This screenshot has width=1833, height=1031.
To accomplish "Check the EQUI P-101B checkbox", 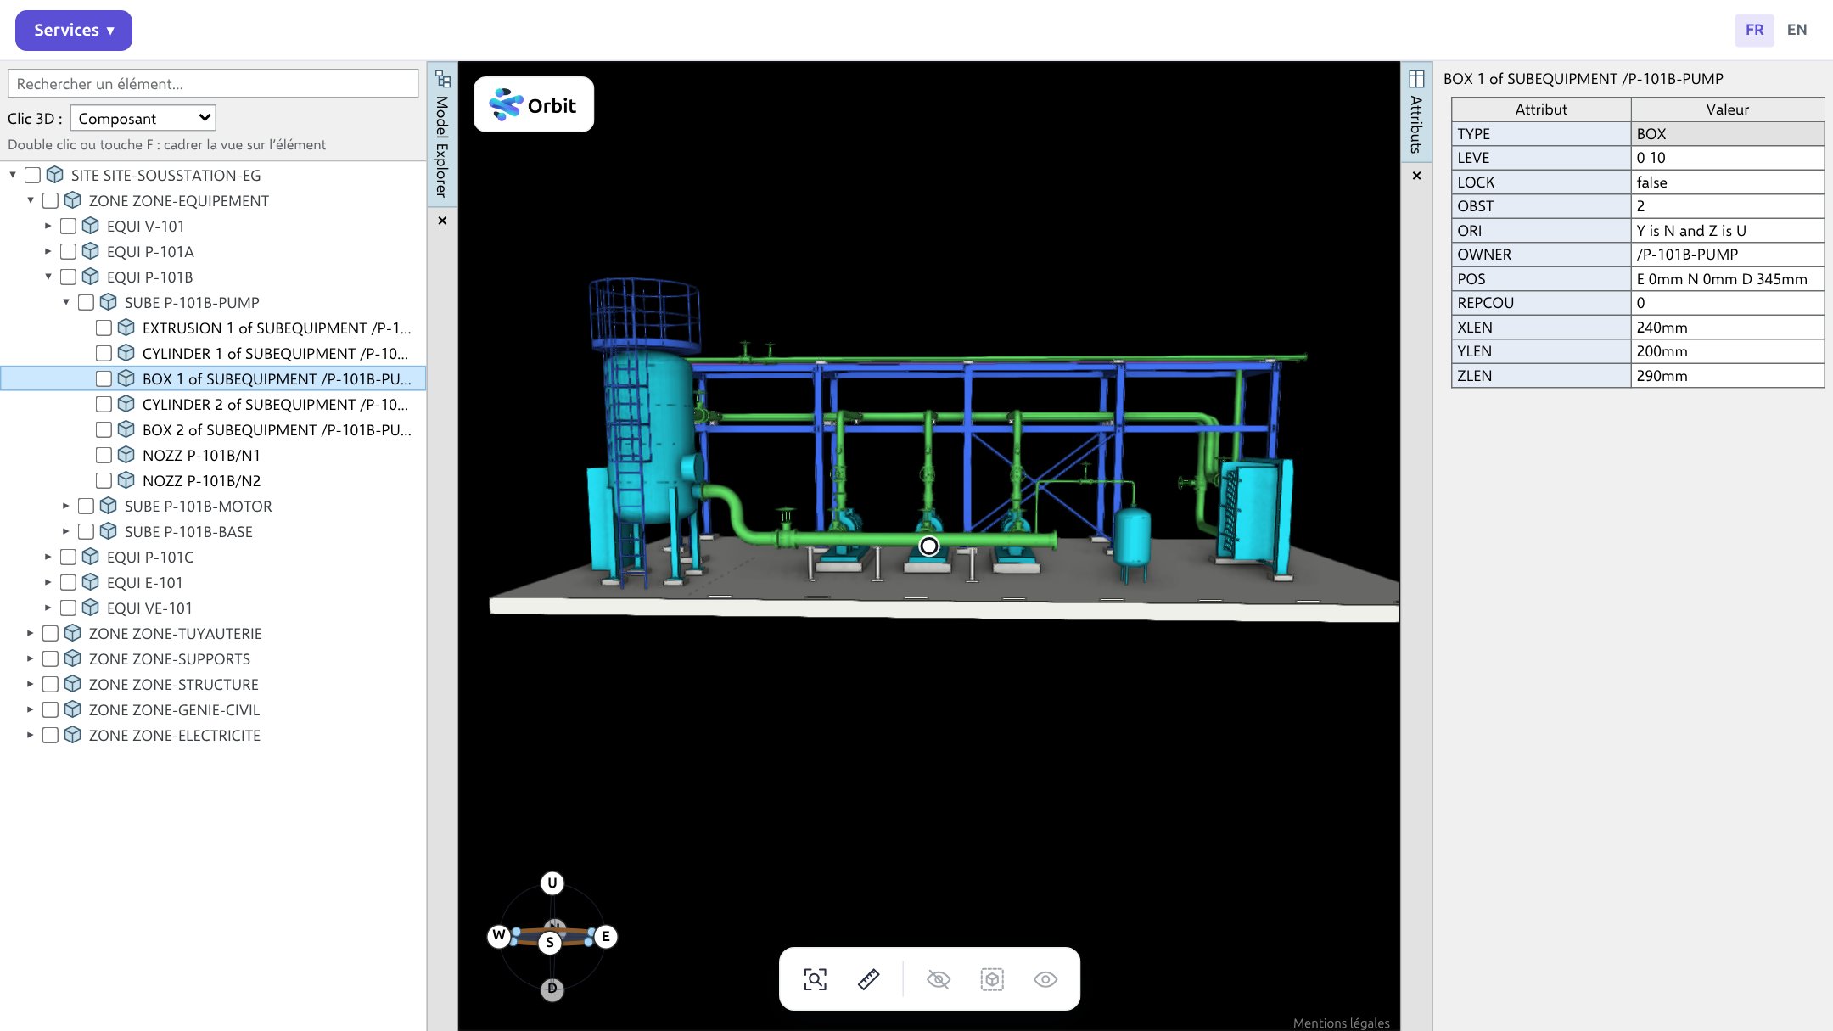I will pyautogui.click(x=69, y=277).
